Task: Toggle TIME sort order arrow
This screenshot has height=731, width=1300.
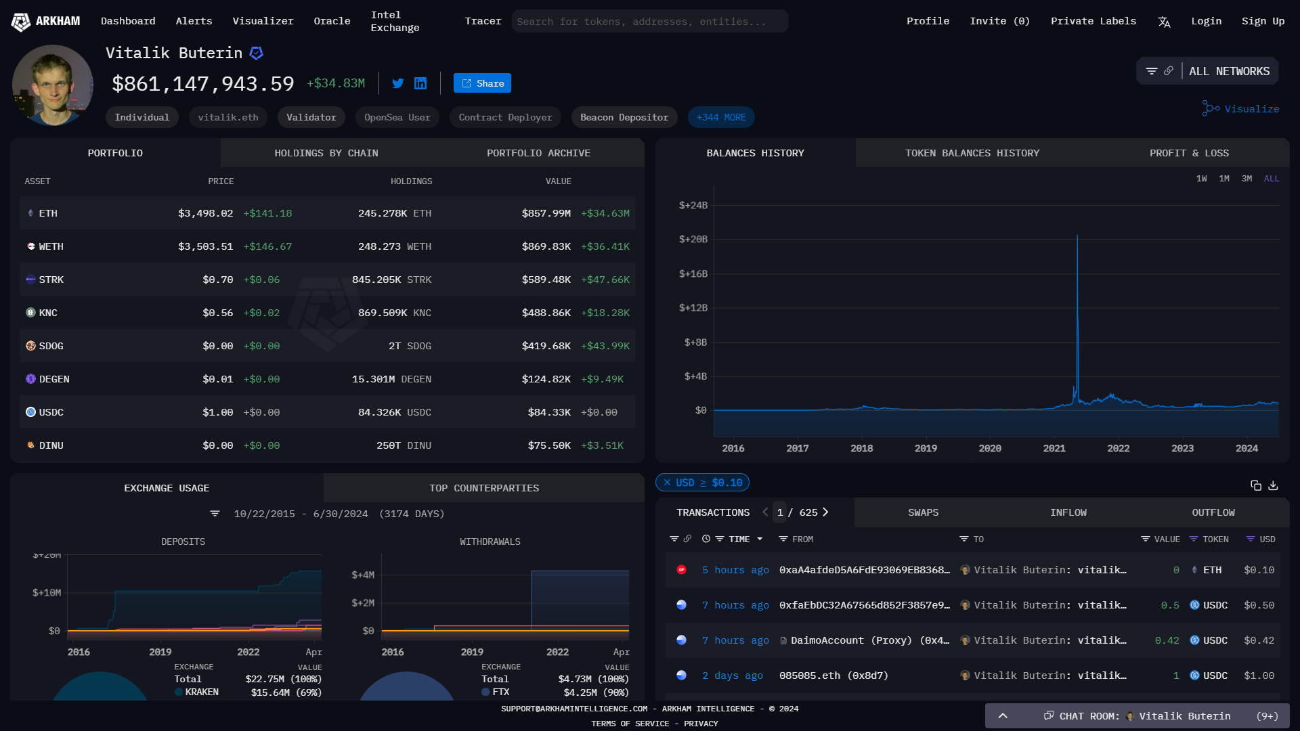Action: (x=760, y=539)
